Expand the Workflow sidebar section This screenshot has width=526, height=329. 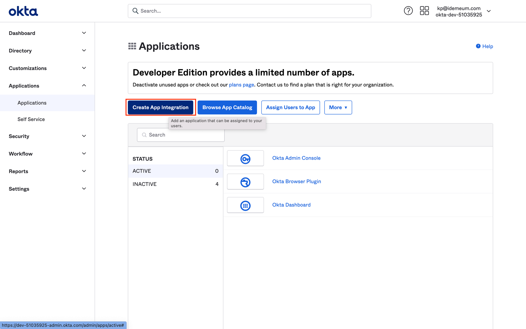pyautogui.click(x=84, y=154)
